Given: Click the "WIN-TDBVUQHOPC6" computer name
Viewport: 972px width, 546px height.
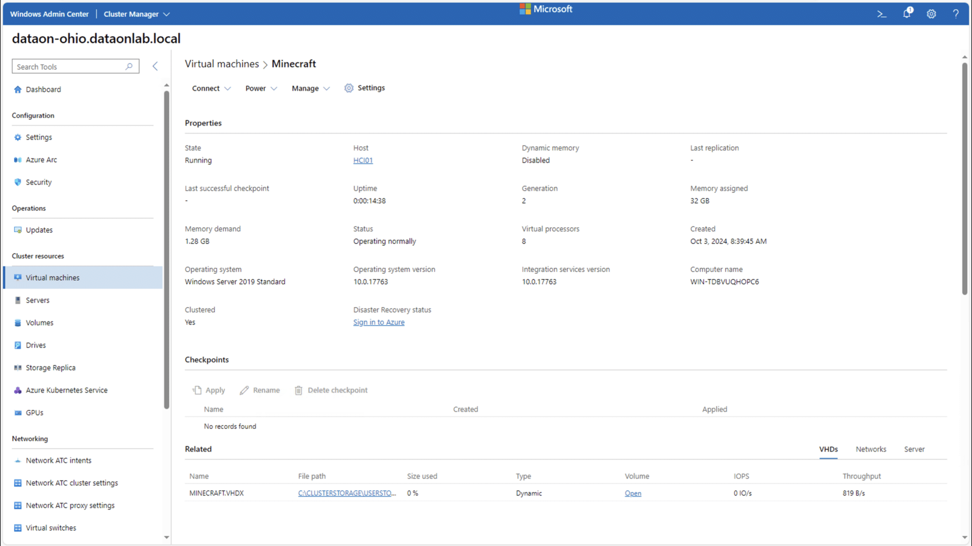Looking at the screenshot, I should pyautogui.click(x=724, y=282).
